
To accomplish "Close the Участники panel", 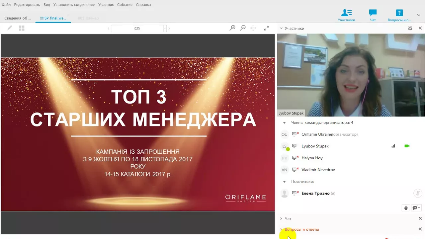I will tap(420, 28).
